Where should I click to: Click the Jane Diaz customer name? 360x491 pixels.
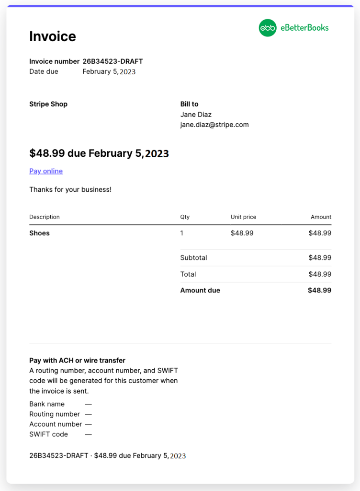(x=196, y=115)
